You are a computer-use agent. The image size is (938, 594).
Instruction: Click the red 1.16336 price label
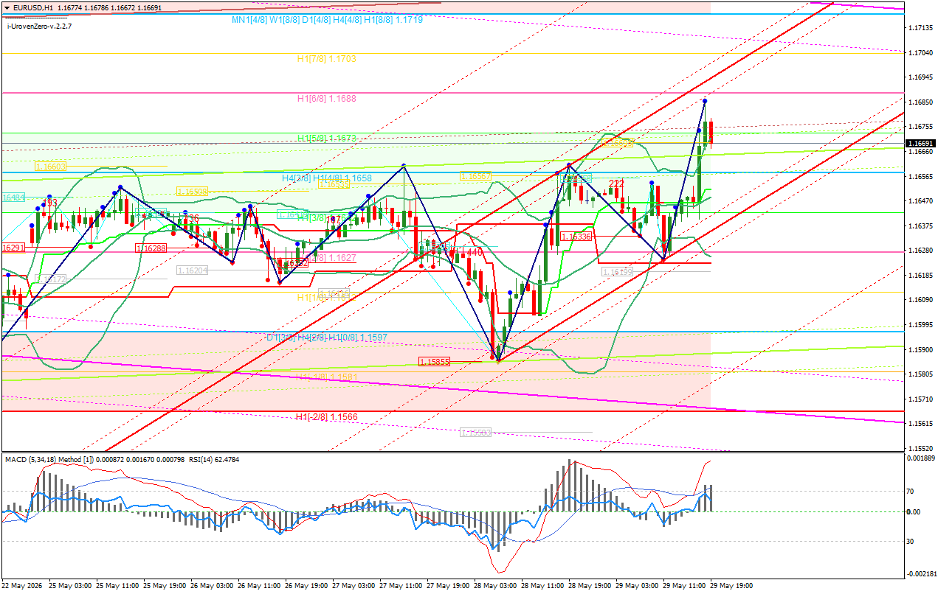coord(576,237)
